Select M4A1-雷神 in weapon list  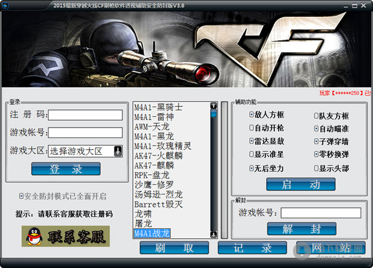(x=154, y=117)
